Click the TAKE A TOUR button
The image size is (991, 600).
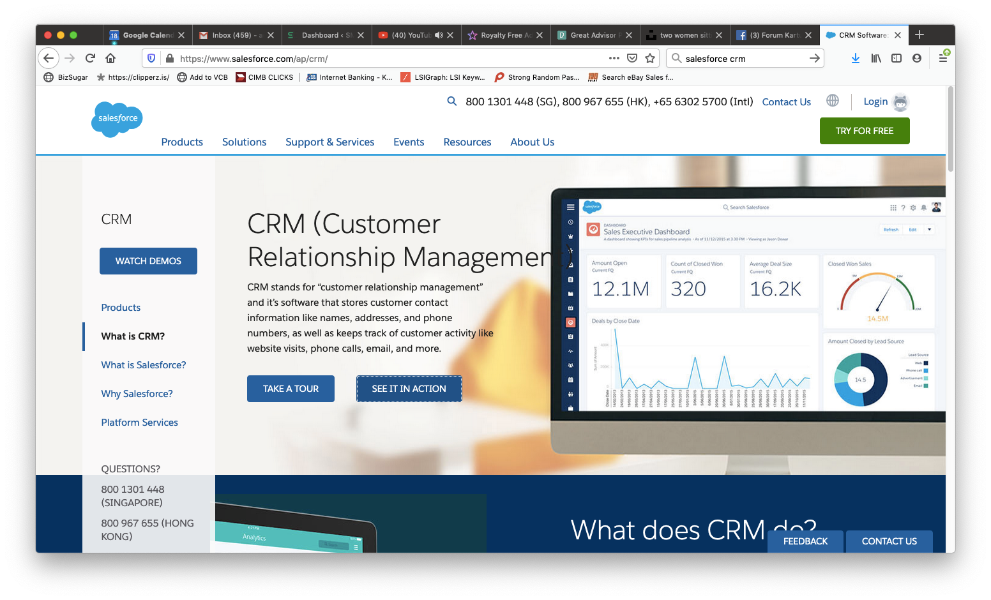click(x=291, y=389)
